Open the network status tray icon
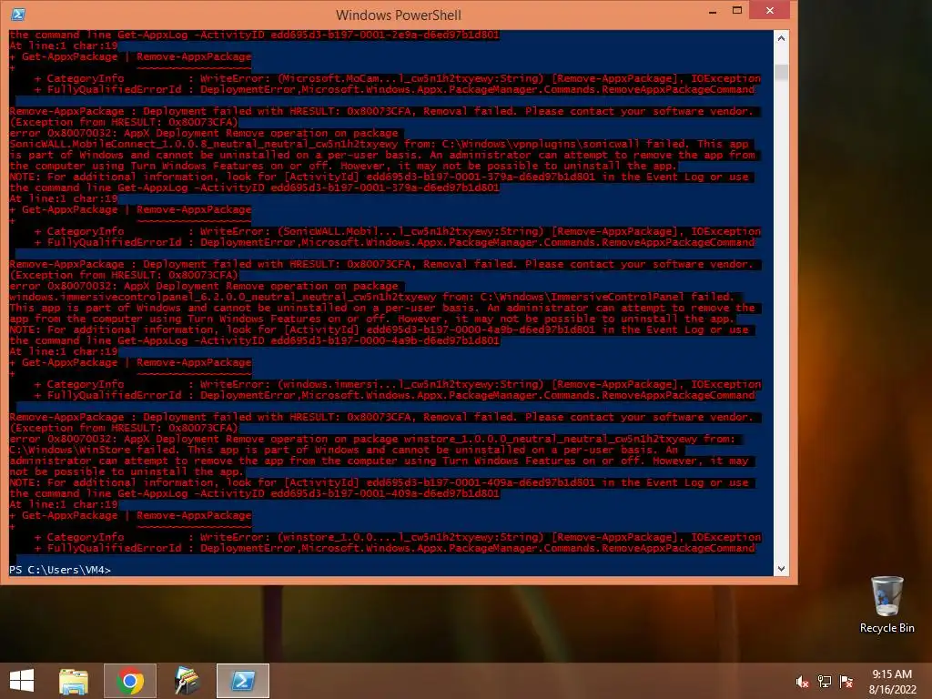 (x=825, y=682)
